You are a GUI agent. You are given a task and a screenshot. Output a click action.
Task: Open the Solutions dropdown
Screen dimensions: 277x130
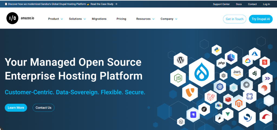(77, 19)
